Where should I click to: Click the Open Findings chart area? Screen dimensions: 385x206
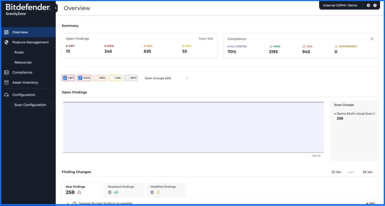tap(193, 127)
